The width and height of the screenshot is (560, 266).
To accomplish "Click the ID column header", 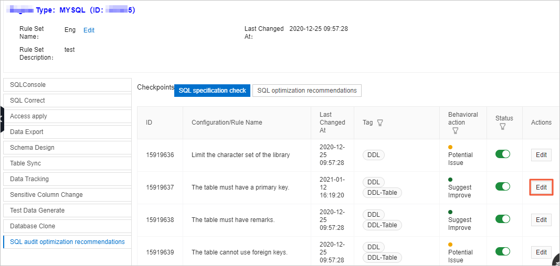I will click(x=149, y=123).
